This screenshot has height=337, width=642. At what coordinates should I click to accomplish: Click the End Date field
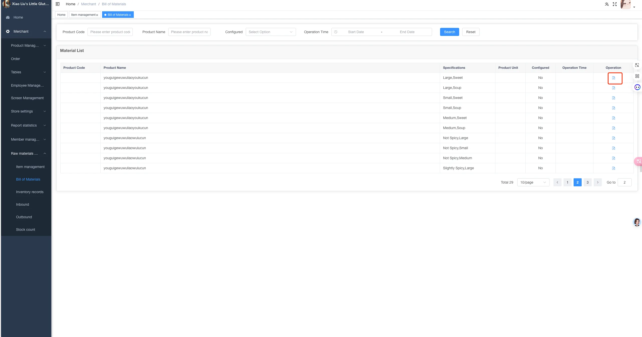[x=407, y=32]
